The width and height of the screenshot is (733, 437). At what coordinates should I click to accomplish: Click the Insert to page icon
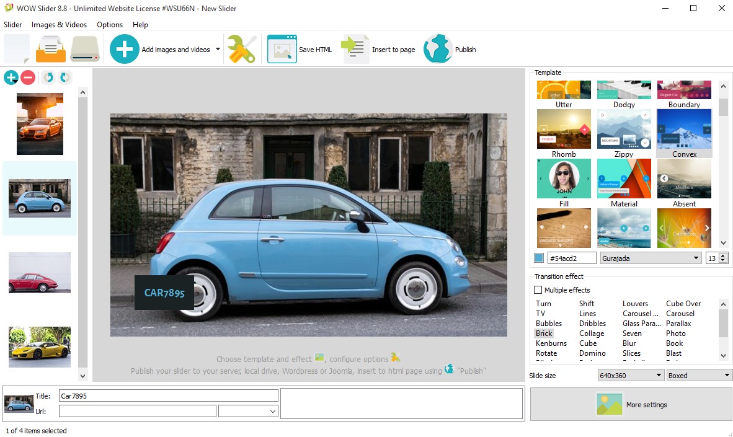point(355,49)
